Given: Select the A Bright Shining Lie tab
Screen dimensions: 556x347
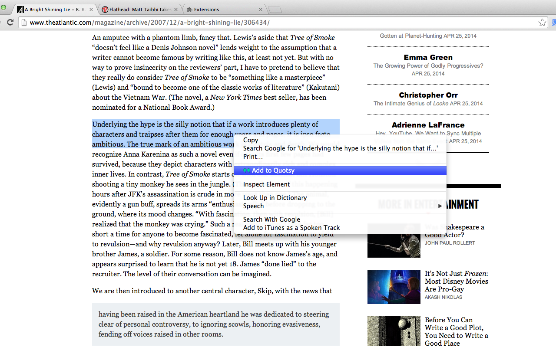Looking at the screenshot, I should (54, 10).
